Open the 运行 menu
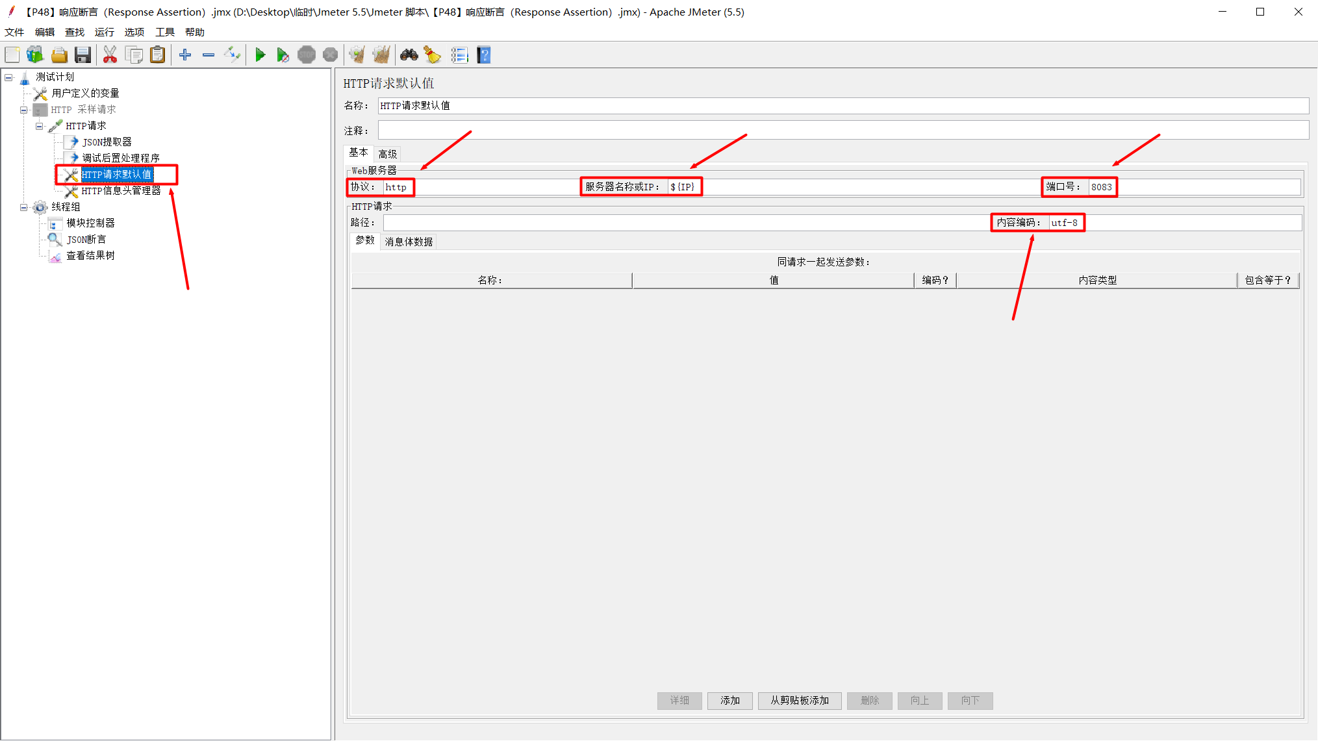 point(105,32)
